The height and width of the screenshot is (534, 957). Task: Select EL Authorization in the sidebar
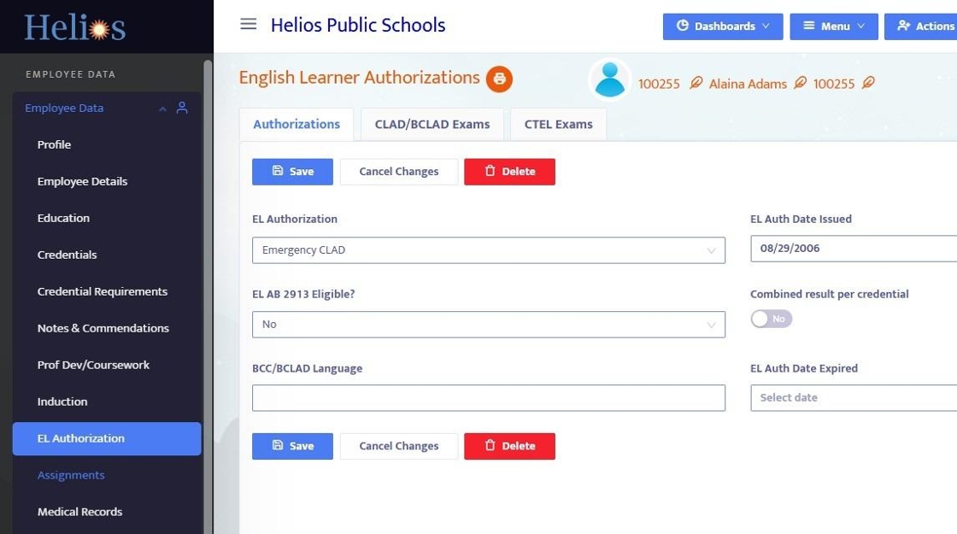pyautogui.click(x=107, y=439)
